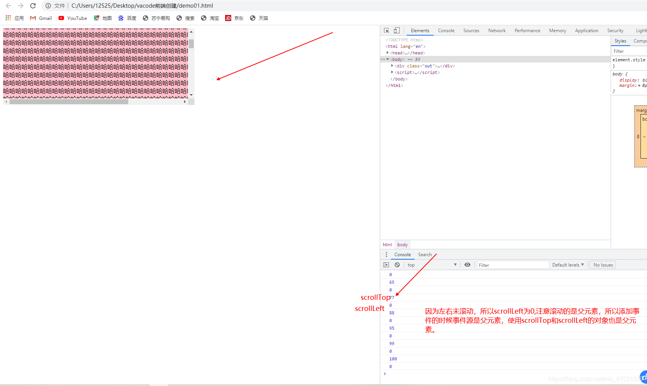Viewport: 647px width, 386px height.
Task: Open the 地图 maps bookmark
Action: 103,18
